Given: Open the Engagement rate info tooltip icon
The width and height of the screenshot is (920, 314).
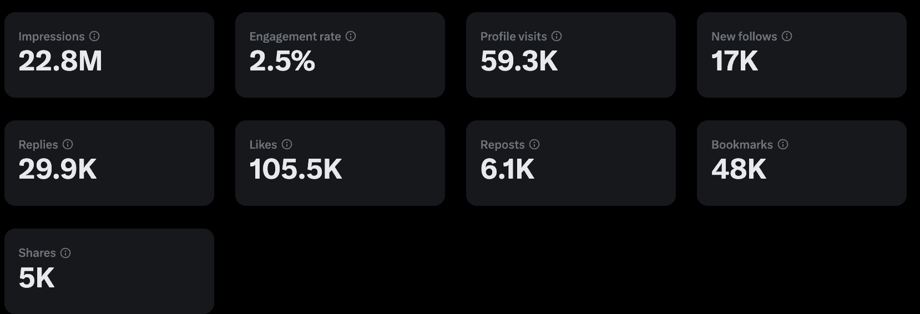Looking at the screenshot, I should [351, 36].
